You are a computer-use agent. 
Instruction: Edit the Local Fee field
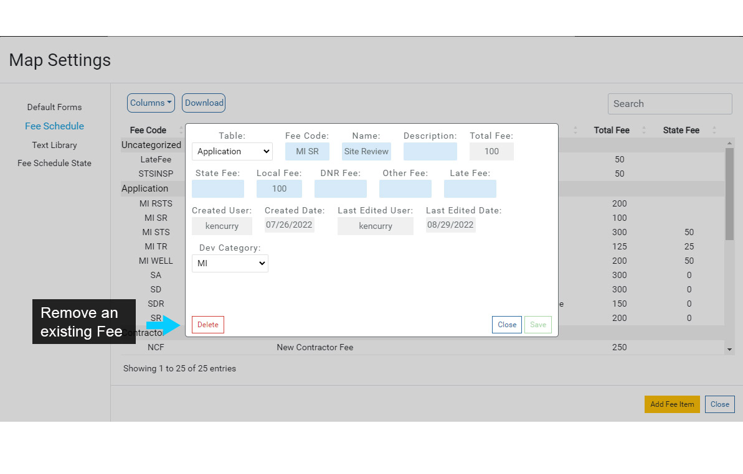pos(279,188)
